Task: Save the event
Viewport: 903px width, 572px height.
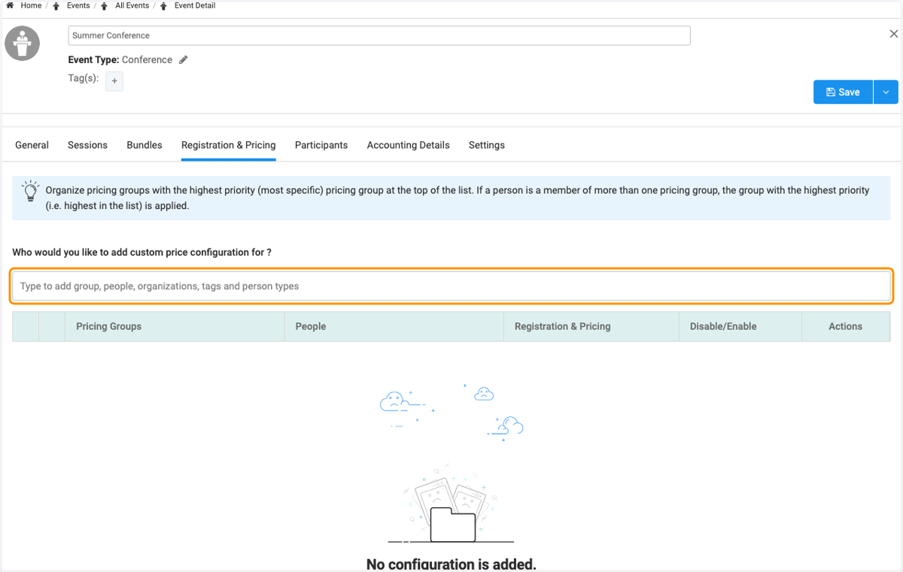Action: coord(843,92)
